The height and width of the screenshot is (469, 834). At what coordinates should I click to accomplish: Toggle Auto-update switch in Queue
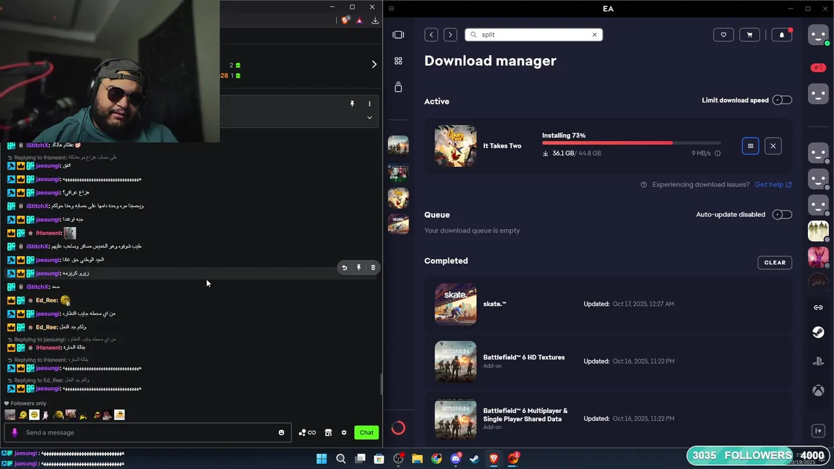click(x=782, y=214)
